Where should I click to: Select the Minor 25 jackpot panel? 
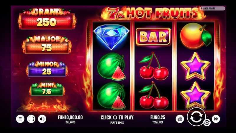pos(47,69)
